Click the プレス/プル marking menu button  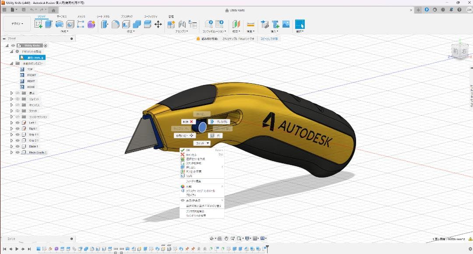pyautogui.click(x=219, y=121)
